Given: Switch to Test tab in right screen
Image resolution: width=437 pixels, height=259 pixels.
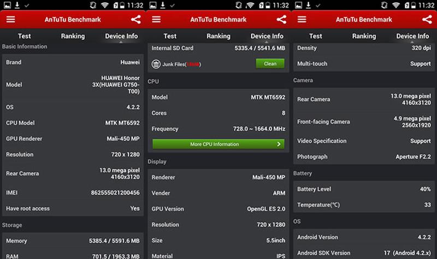Looking at the screenshot, I should click(x=316, y=36).
